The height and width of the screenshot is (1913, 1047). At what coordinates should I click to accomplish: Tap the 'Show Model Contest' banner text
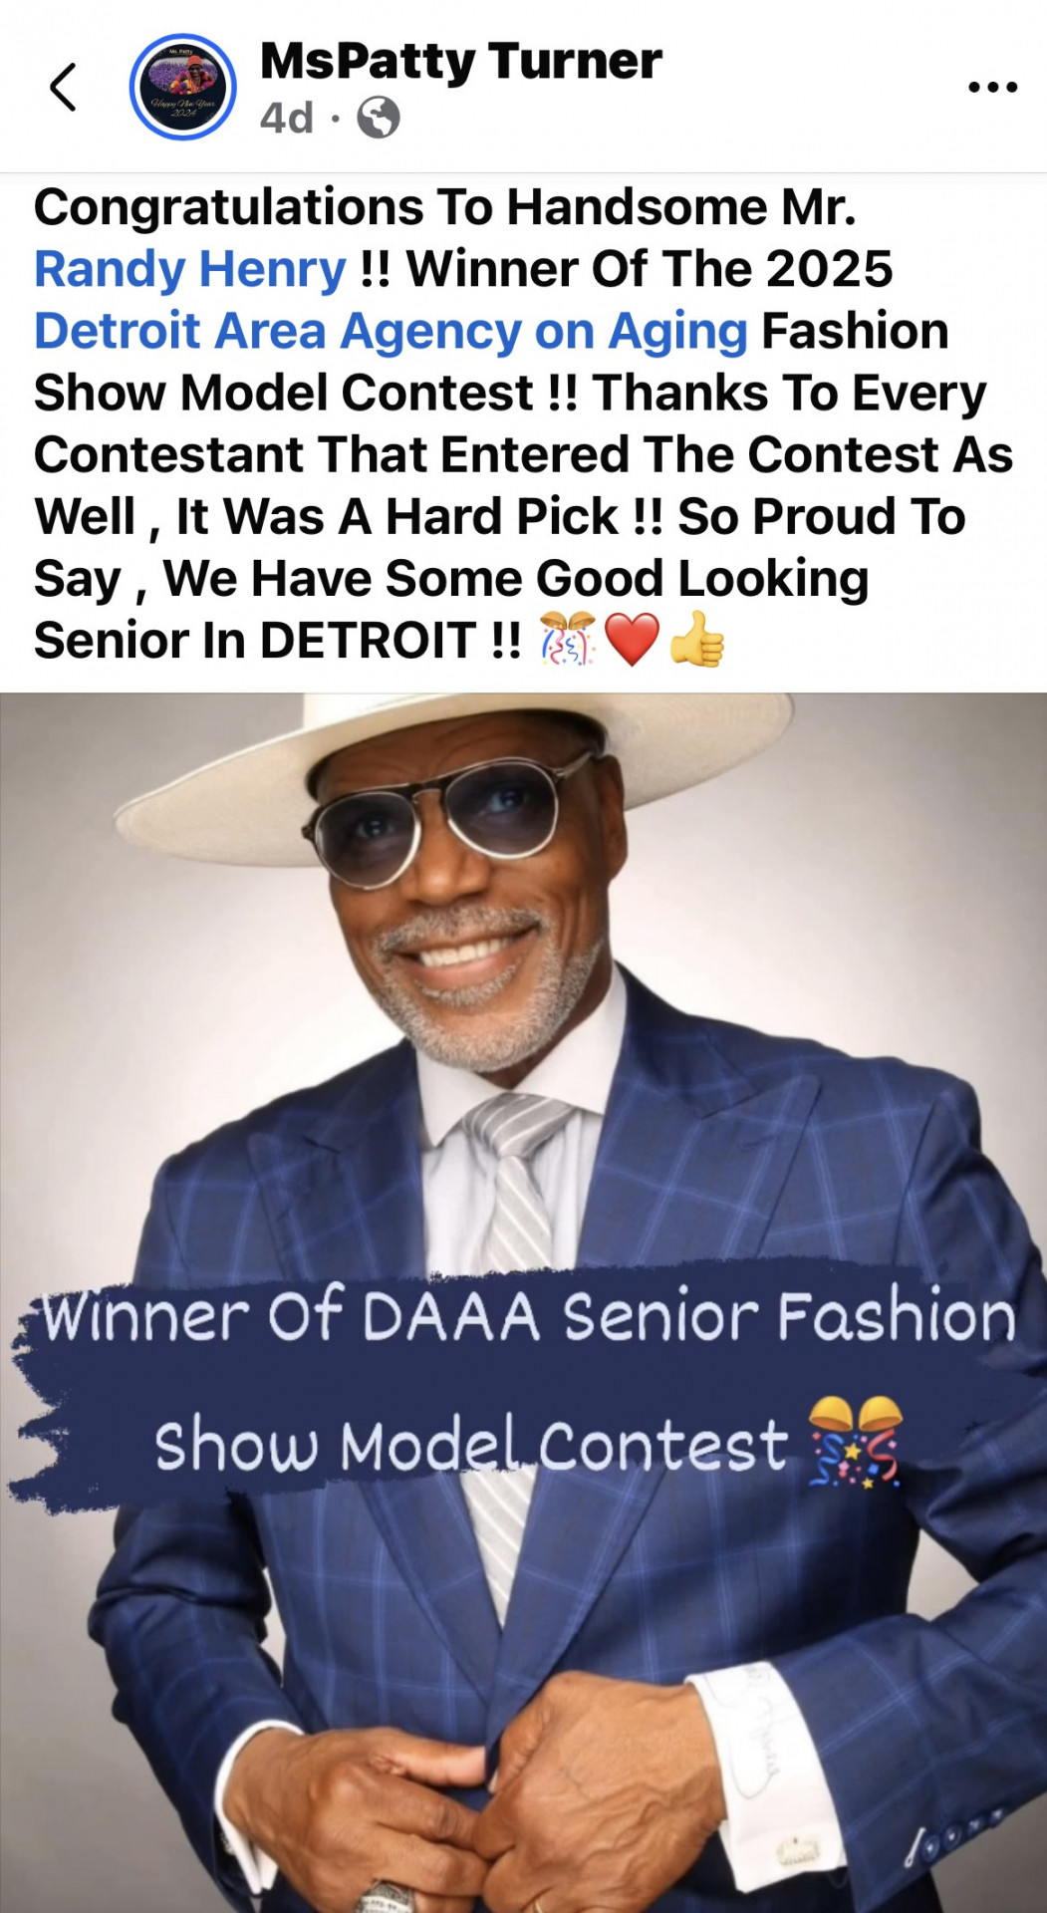[x=471, y=1445]
